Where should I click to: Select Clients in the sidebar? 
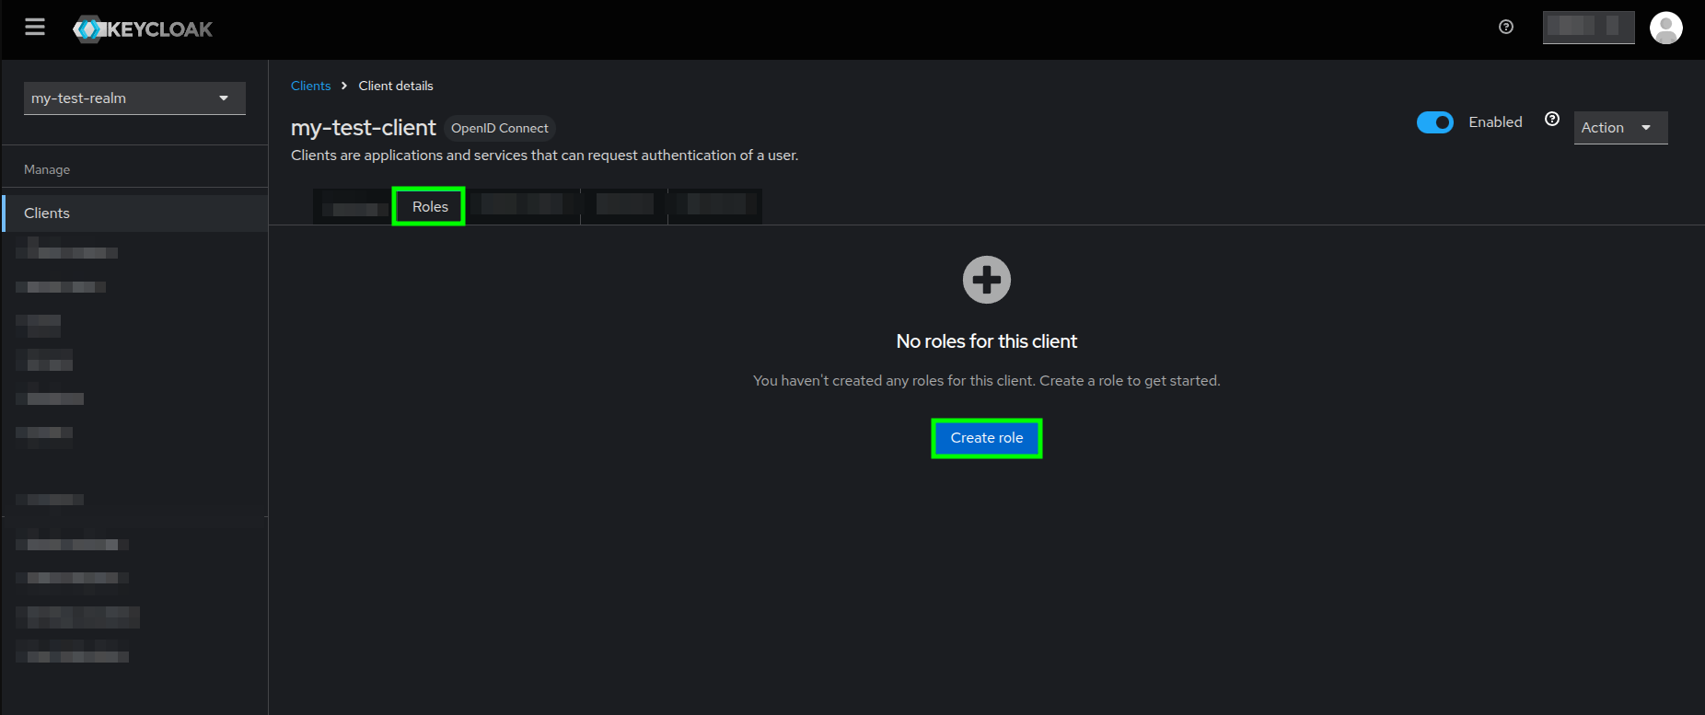click(135, 213)
